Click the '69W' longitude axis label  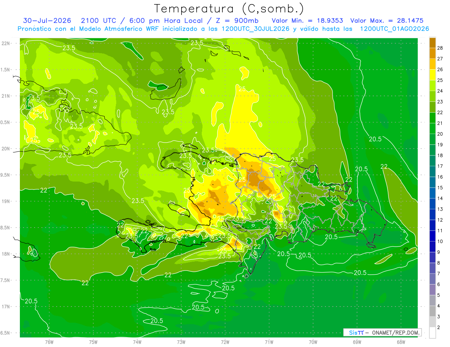coord(357,342)
